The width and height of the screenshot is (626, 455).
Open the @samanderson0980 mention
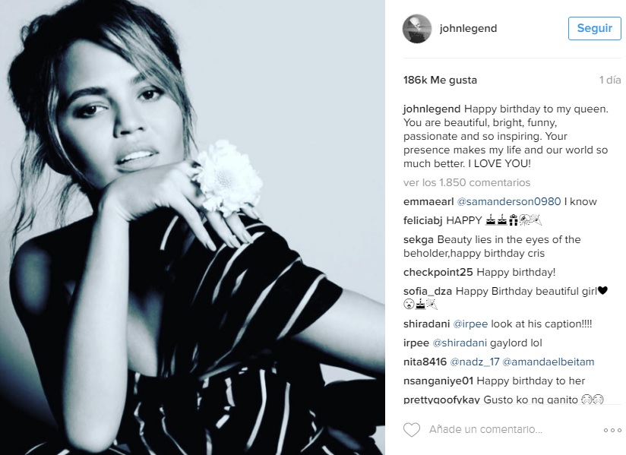click(x=509, y=201)
